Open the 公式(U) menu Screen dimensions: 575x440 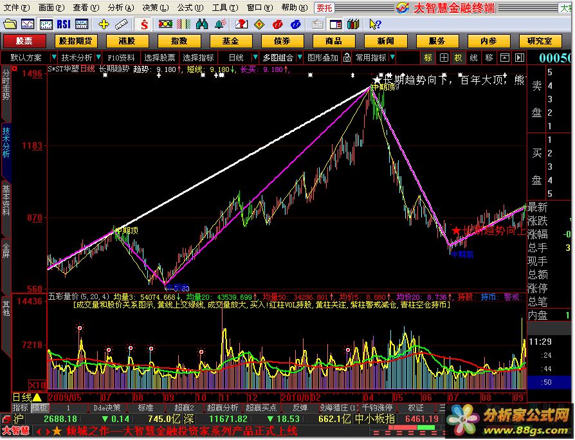pyautogui.click(x=190, y=7)
